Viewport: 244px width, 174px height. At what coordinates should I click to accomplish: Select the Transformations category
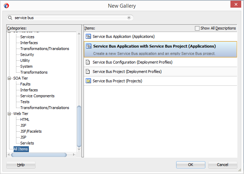click(x=34, y=72)
